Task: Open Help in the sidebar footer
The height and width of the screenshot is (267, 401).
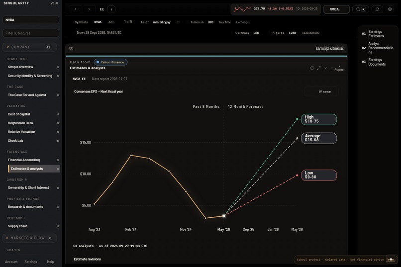Action: [50, 262]
